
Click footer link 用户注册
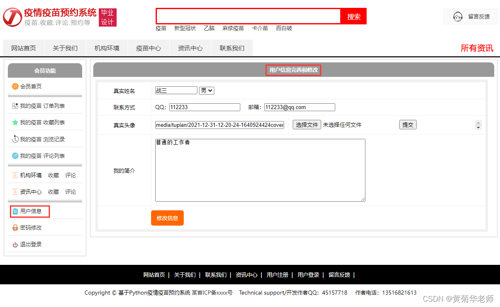click(x=277, y=275)
